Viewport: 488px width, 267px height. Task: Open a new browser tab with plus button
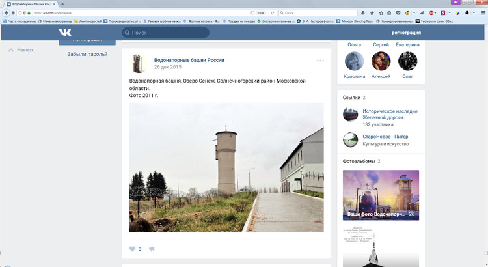[62, 4]
